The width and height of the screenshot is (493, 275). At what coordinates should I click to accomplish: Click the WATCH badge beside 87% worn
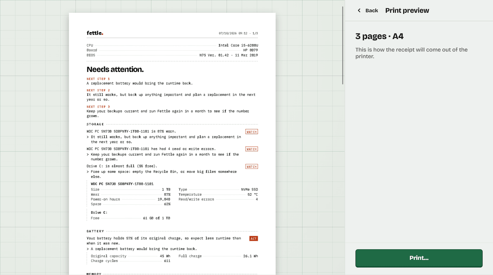[251, 132]
